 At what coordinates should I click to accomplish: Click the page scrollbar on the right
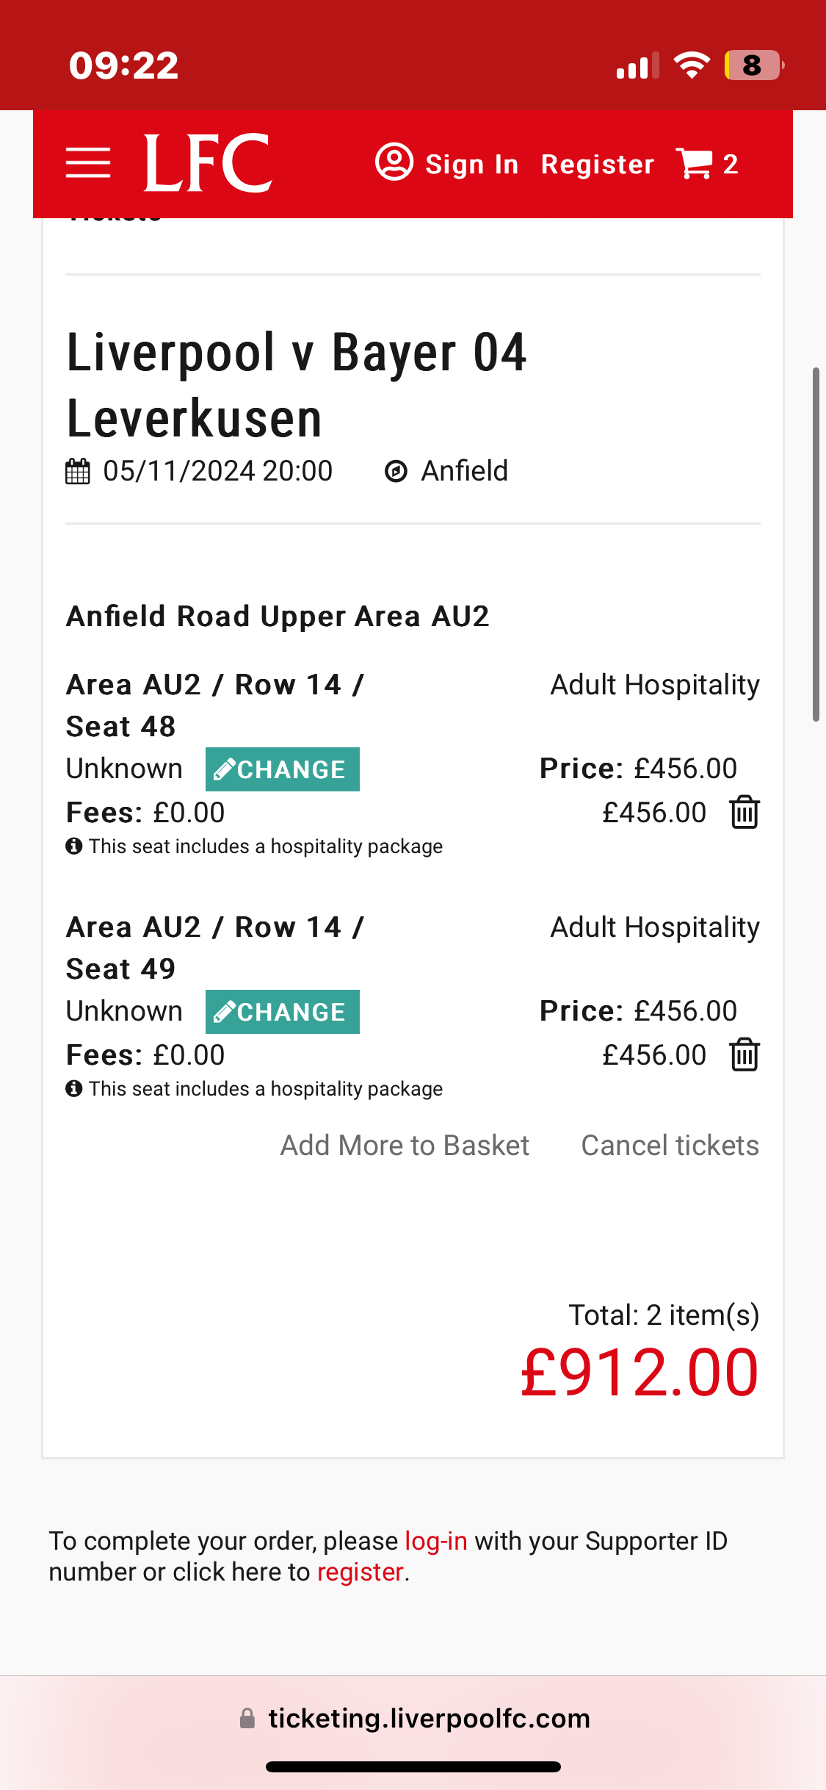tap(815, 544)
